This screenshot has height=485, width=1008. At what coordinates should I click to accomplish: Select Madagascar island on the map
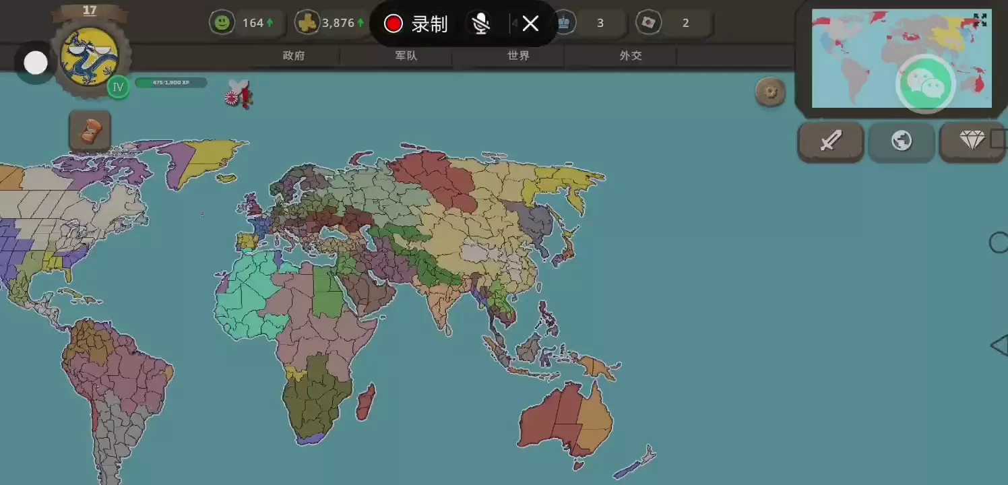pyautogui.click(x=366, y=402)
